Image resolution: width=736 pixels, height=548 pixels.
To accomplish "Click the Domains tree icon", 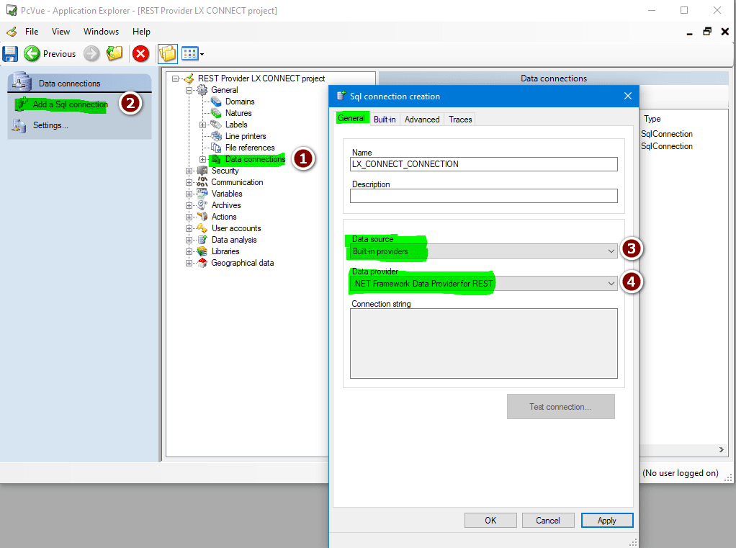I will coord(216,102).
